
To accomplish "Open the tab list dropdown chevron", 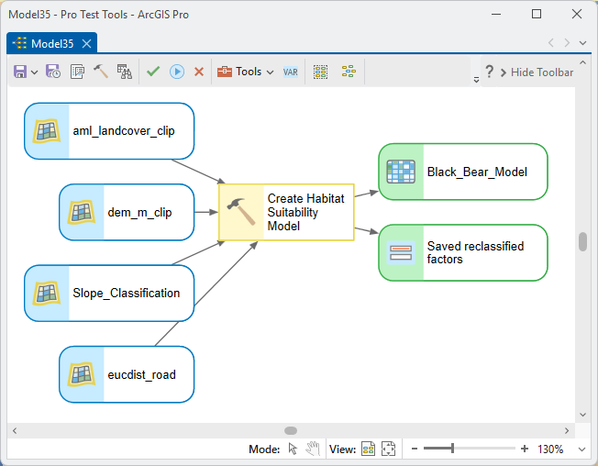I will point(582,43).
